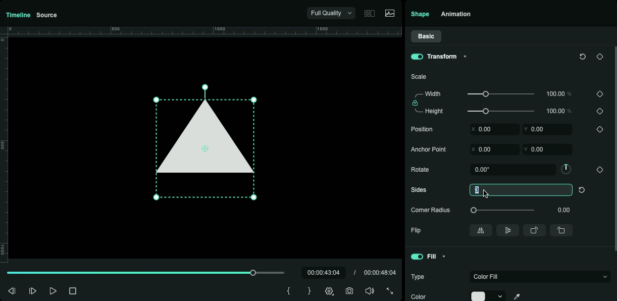Open the Color Fill type dropdown
Image resolution: width=617 pixels, height=301 pixels.
540,277
